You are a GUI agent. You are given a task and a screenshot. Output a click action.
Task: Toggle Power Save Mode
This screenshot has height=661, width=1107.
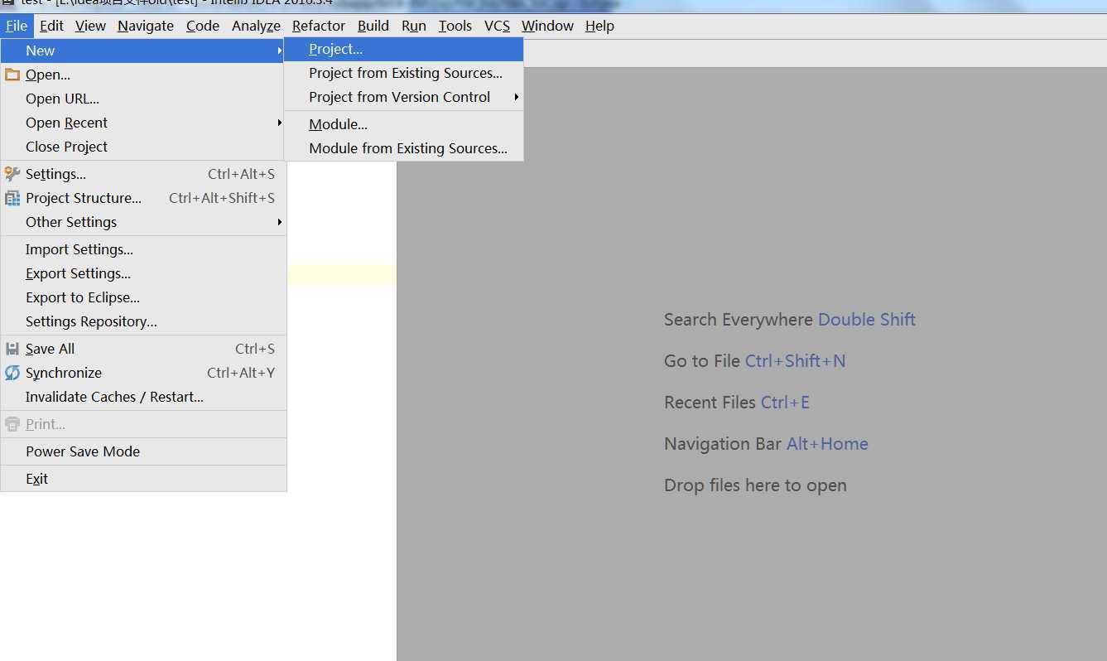(143, 451)
